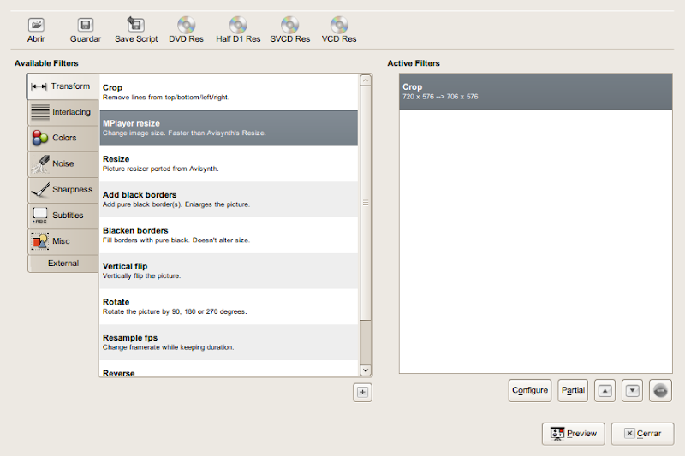Screen dimensions: 685x456
Task: Select the Rotate filter in list
Action: tap(229, 306)
